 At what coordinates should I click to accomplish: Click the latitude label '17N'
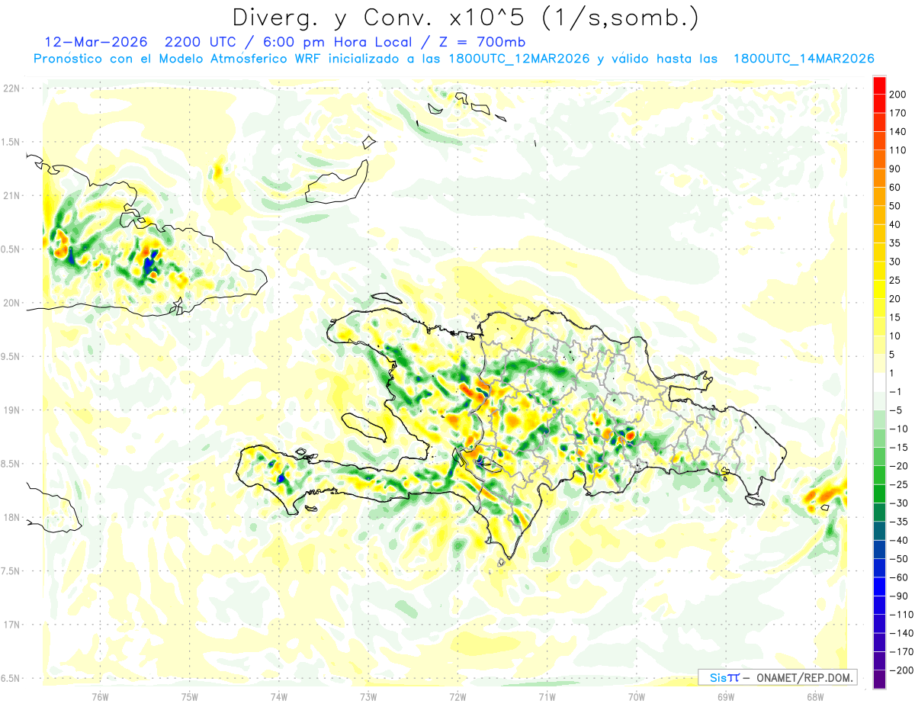pos(11,625)
